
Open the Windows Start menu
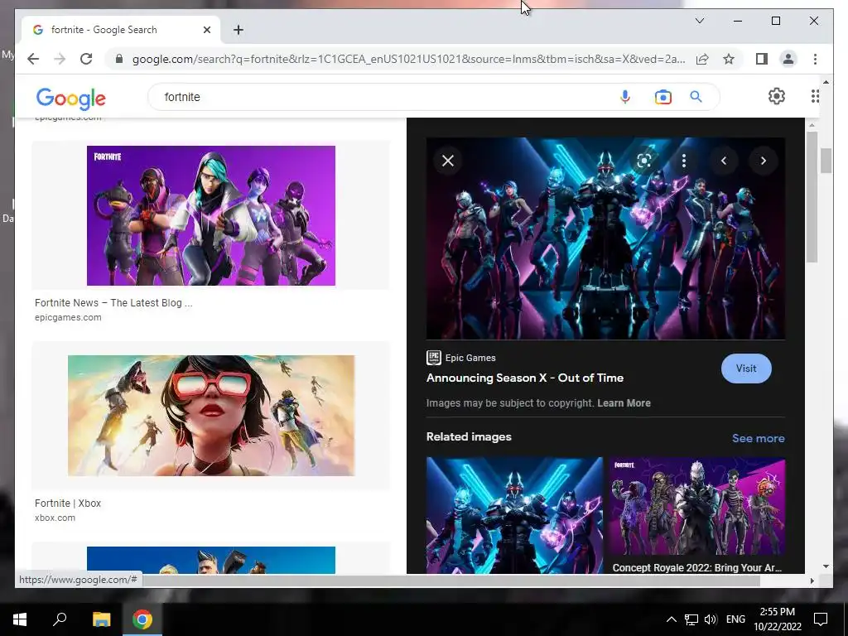pyautogui.click(x=20, y=619)
